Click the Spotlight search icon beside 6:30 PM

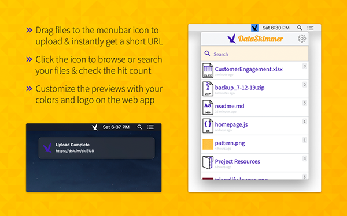(299, 28)
